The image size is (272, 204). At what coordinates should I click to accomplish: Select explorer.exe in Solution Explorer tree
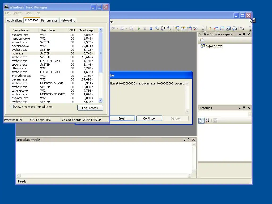[214, 46]
